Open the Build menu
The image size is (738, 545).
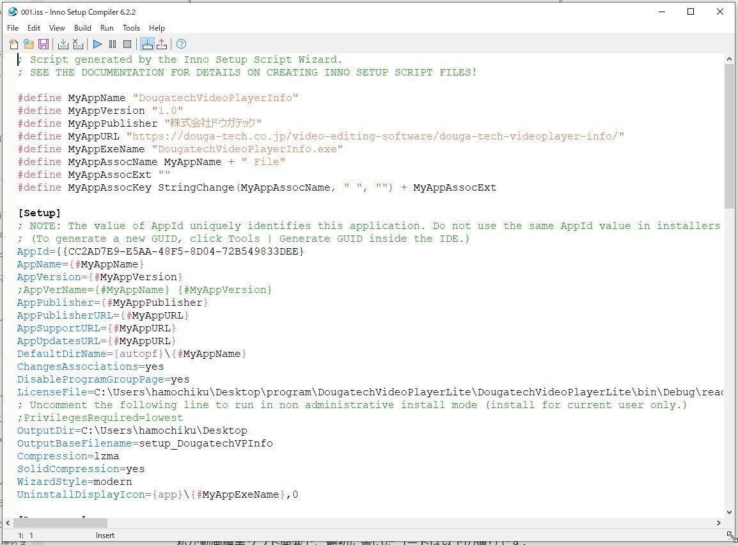tap(82, 28)
